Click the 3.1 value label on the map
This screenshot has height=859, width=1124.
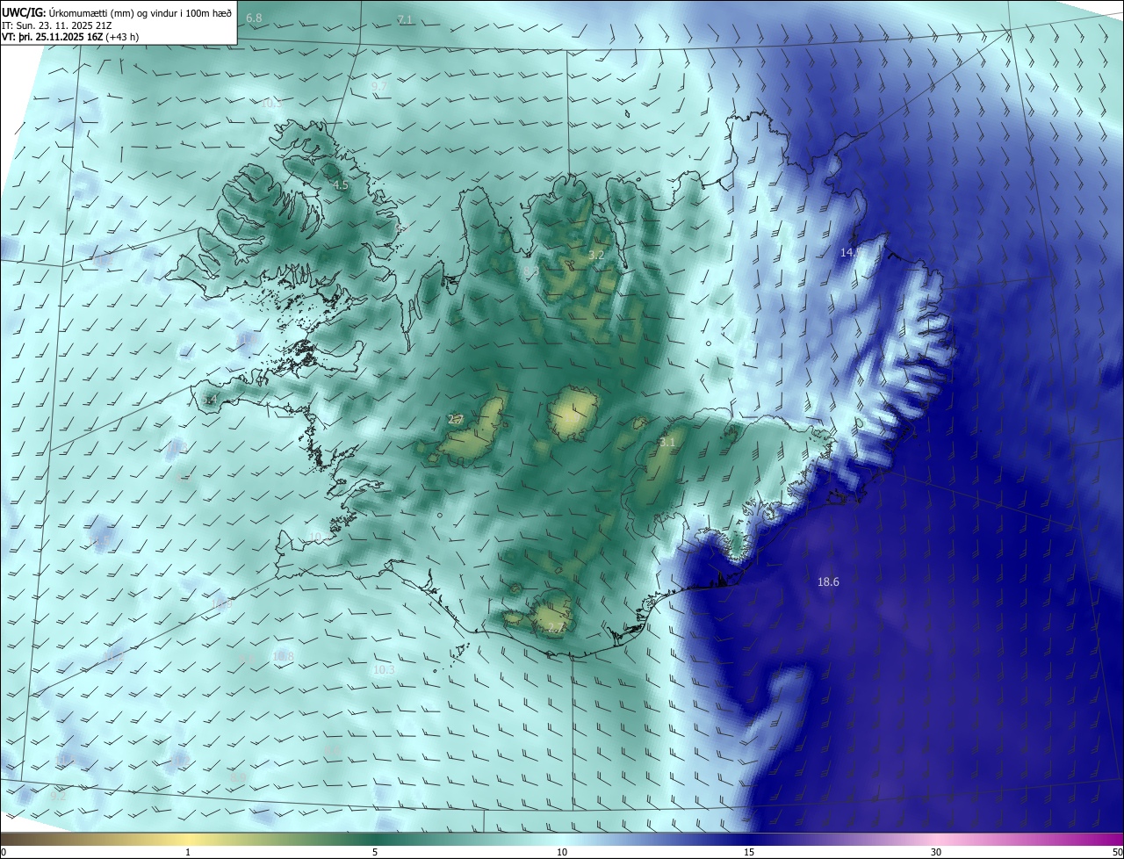click(667, 443)
